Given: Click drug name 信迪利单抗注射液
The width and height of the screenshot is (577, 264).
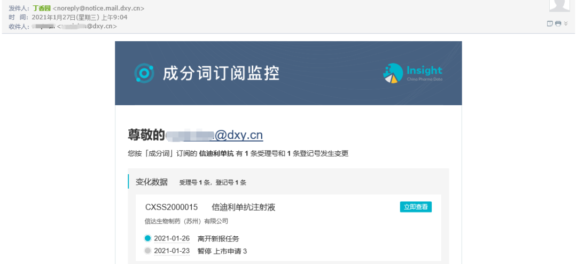Looking at the screenshot, I should (x=244, y=207).
